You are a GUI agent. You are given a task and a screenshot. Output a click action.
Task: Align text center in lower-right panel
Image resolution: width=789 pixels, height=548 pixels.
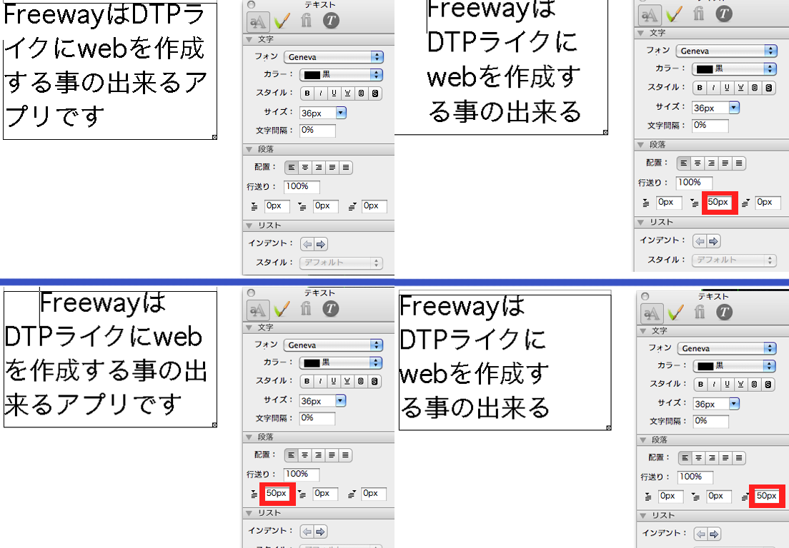698,458
